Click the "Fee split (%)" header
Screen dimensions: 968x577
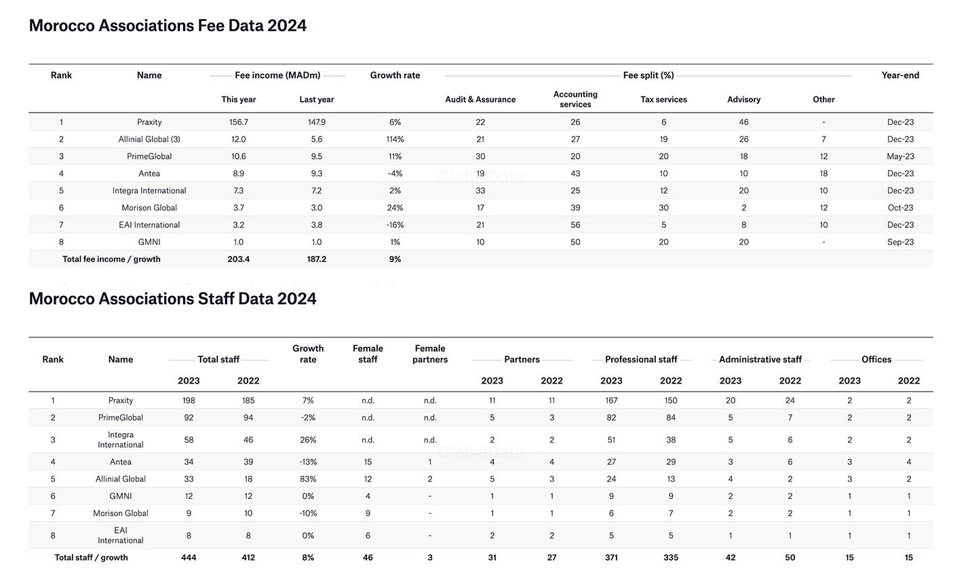click(x=648, y=75)
